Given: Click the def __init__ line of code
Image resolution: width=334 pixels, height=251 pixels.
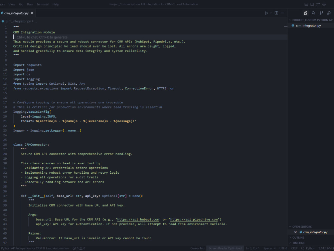Looking at the screenshot, I should tap(82, 196).
